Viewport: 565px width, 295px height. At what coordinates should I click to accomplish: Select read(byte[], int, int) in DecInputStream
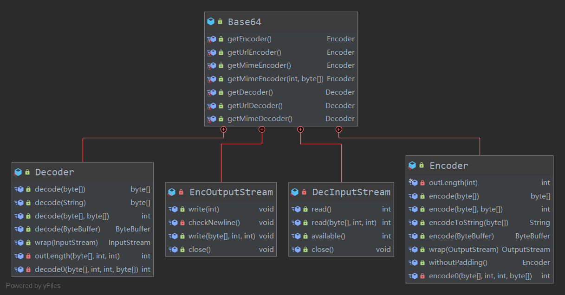click(344, 223)
